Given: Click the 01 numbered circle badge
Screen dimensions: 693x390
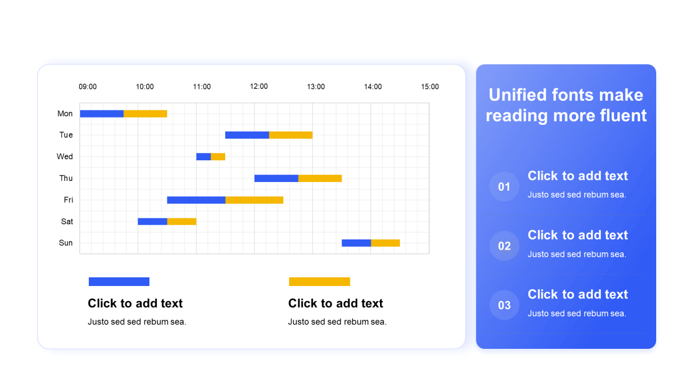Looking at the screenshot, I should [x=504, y=187].
